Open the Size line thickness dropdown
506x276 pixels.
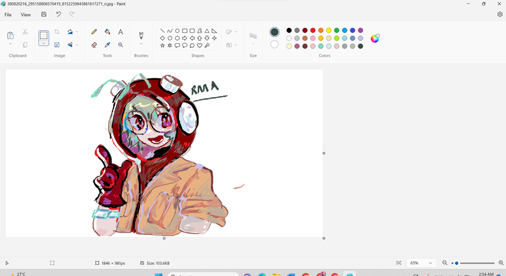point(253,38)
